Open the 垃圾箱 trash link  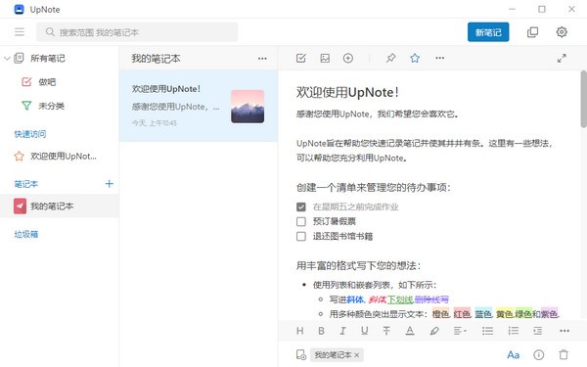[x=26, y=235]
